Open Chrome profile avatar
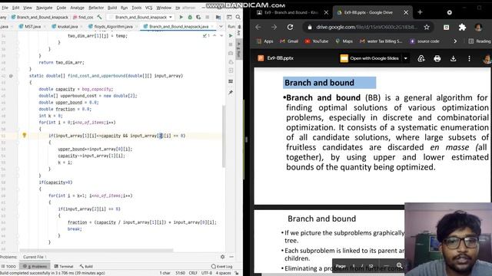This screenshot has width=492, height=276. (478, 28)
